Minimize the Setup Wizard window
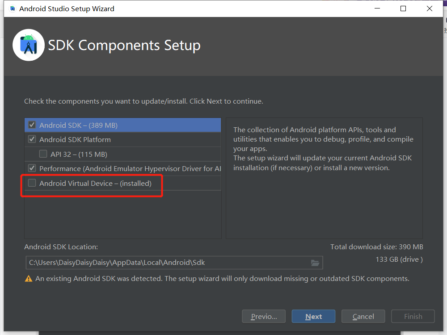Screen dimensions: 447x335 (x=377, y=8)
